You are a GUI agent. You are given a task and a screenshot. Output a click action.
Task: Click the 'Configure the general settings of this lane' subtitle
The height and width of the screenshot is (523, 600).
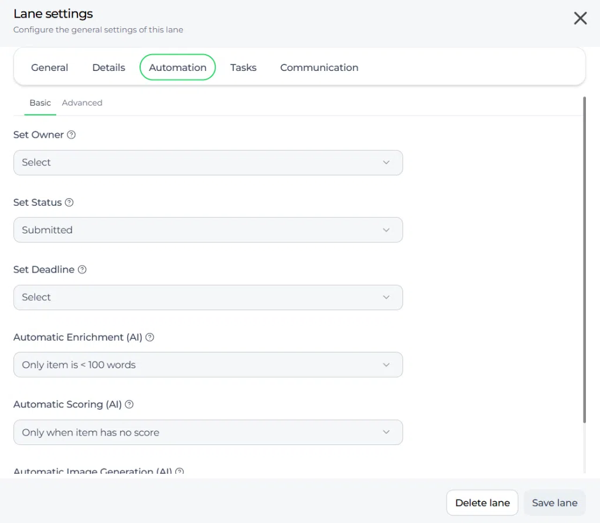[98, 30]
